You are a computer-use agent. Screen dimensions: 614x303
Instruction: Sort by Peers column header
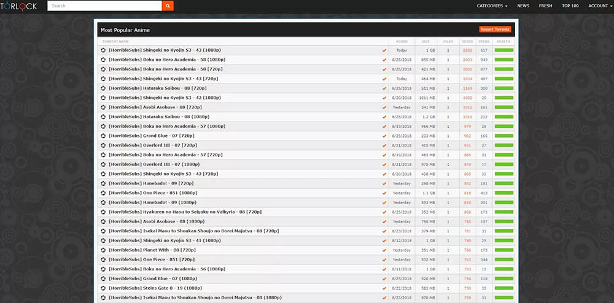[x=484, y=42]
